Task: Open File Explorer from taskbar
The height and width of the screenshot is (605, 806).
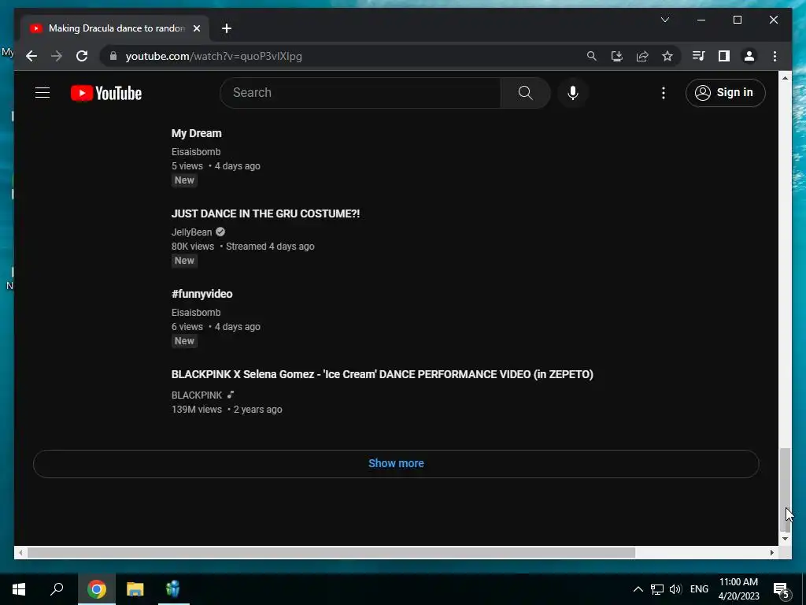Action: point(135,589)
